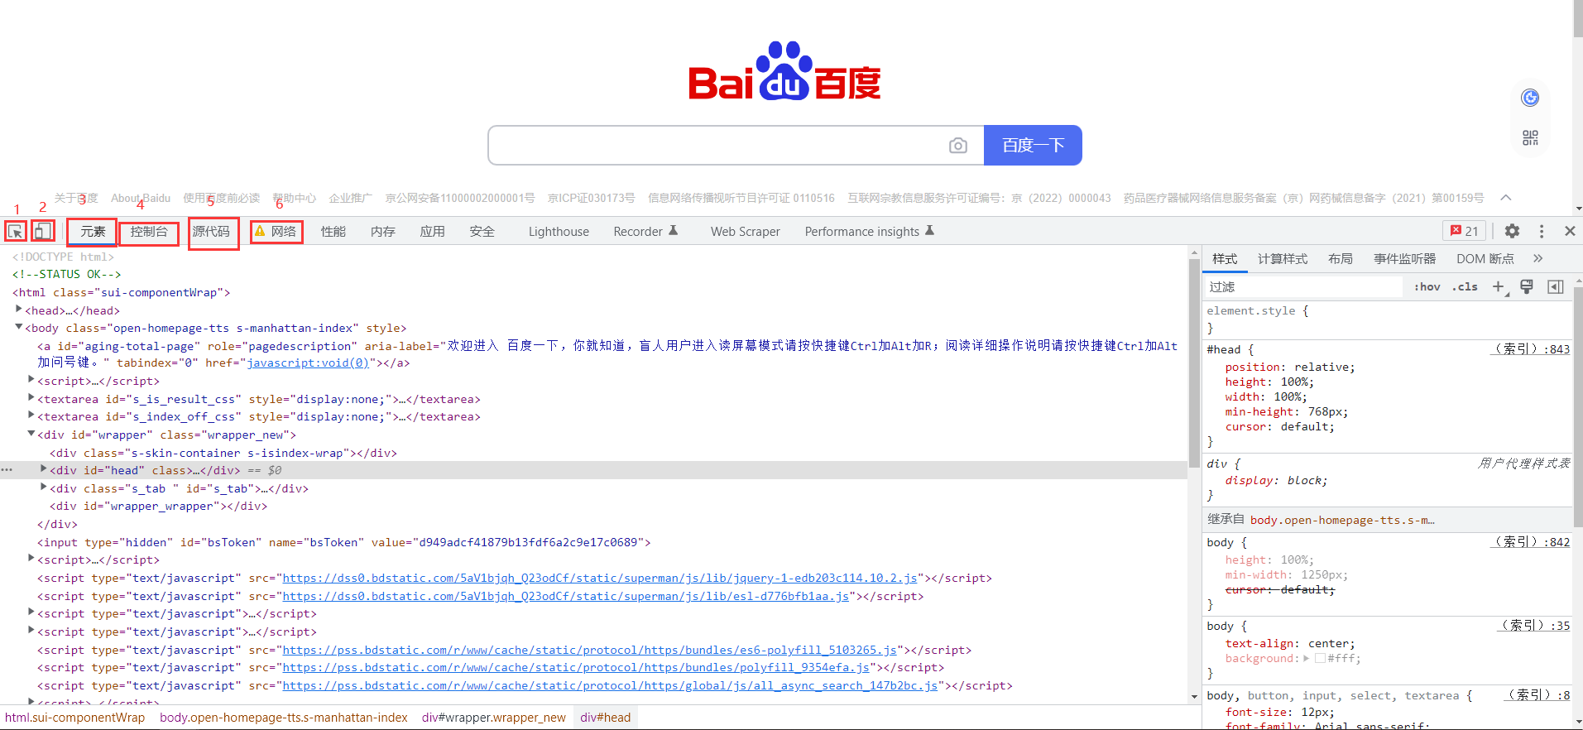
Task: Open the all_async_search_147b2bc.js link
Action: pos(611,685)
